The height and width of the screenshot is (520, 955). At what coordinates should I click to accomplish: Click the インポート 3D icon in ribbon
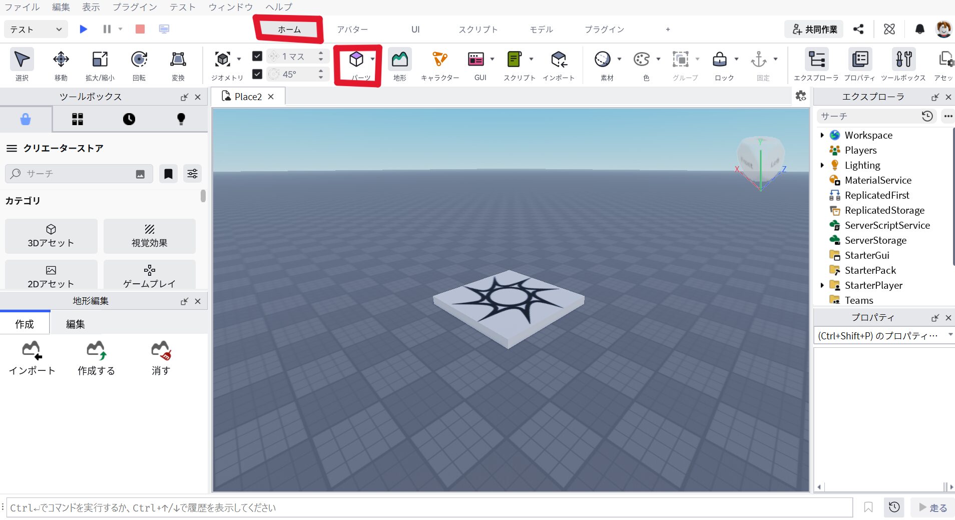pyautogui.click(x=559, y=65)
